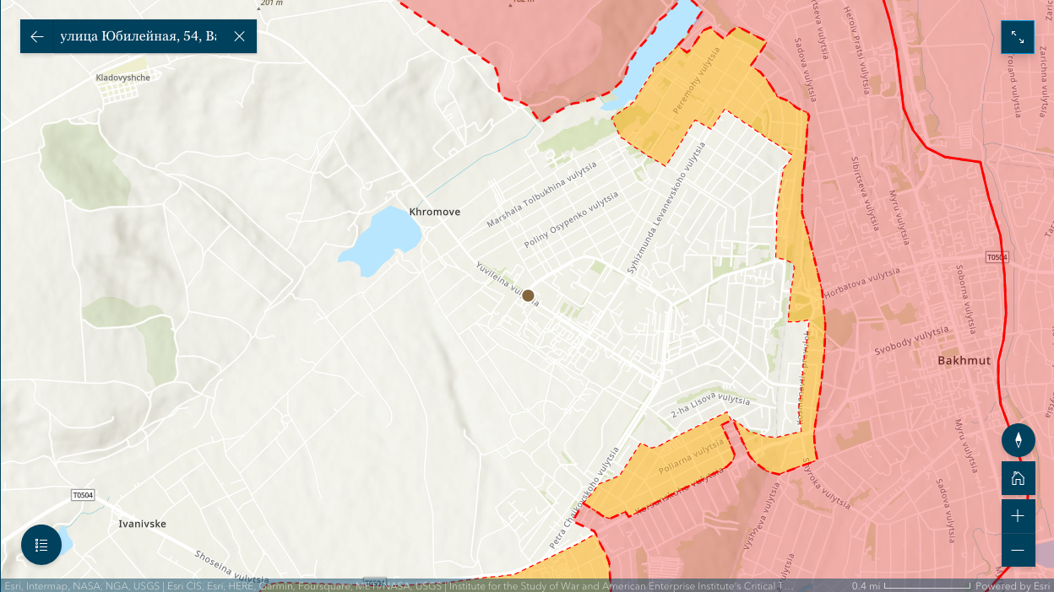Zoom out with the minus button
The height and width of the screenshot is (592, 1054).
click(1019, 550)
